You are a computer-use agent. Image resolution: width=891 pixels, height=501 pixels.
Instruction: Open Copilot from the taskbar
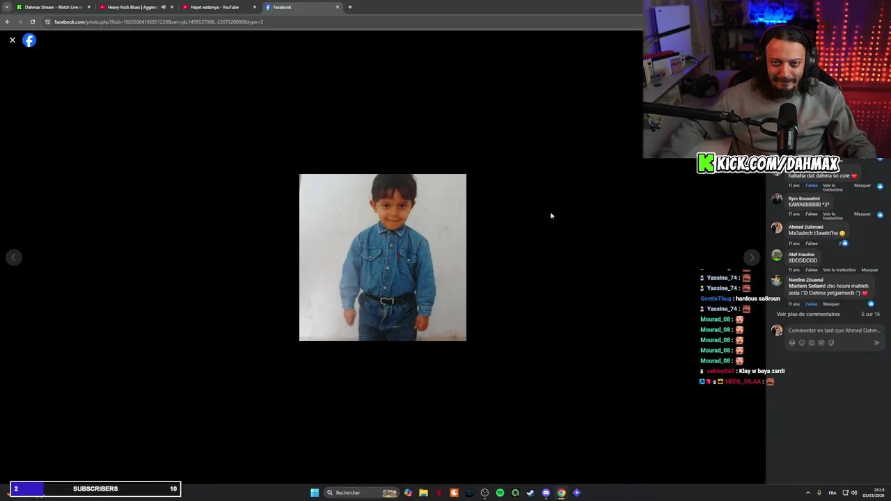(408, 493)
